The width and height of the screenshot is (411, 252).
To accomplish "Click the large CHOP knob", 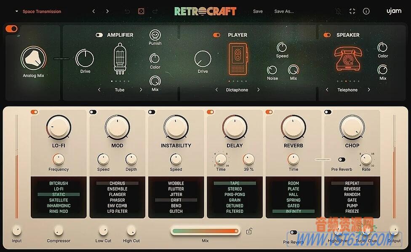I will [352, 127].
